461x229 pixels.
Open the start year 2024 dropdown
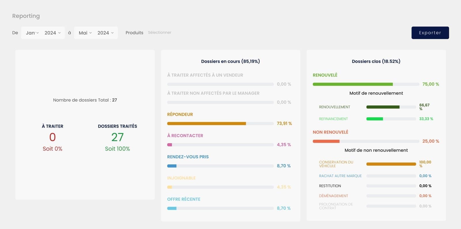[52, 33]
